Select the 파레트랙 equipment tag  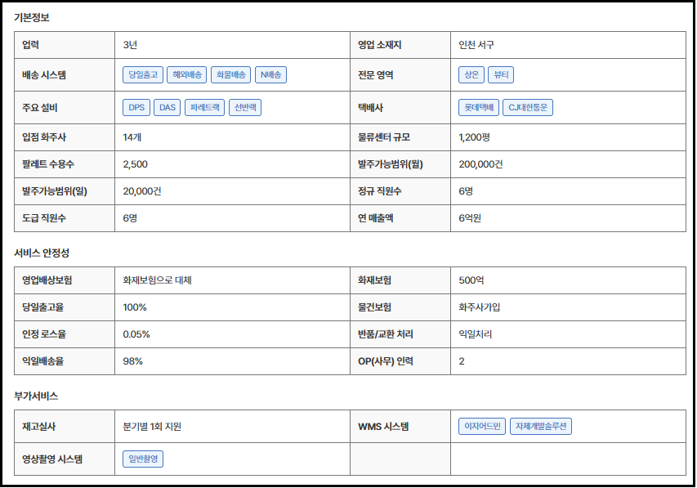(204, 107)
